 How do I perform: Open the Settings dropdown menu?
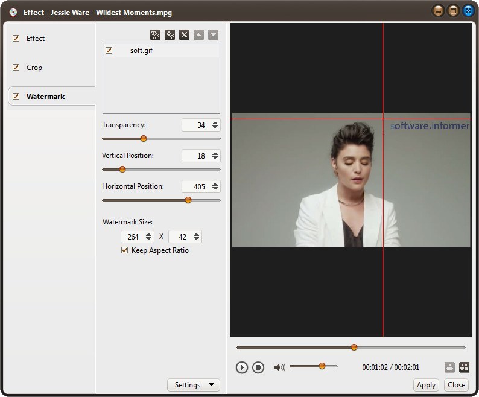[194, 385]
